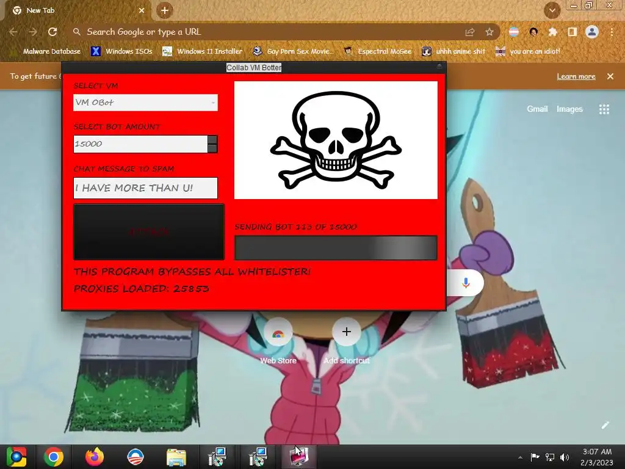Click the round avatar extension icon
625x469 pixels.
tap(533, 32)
